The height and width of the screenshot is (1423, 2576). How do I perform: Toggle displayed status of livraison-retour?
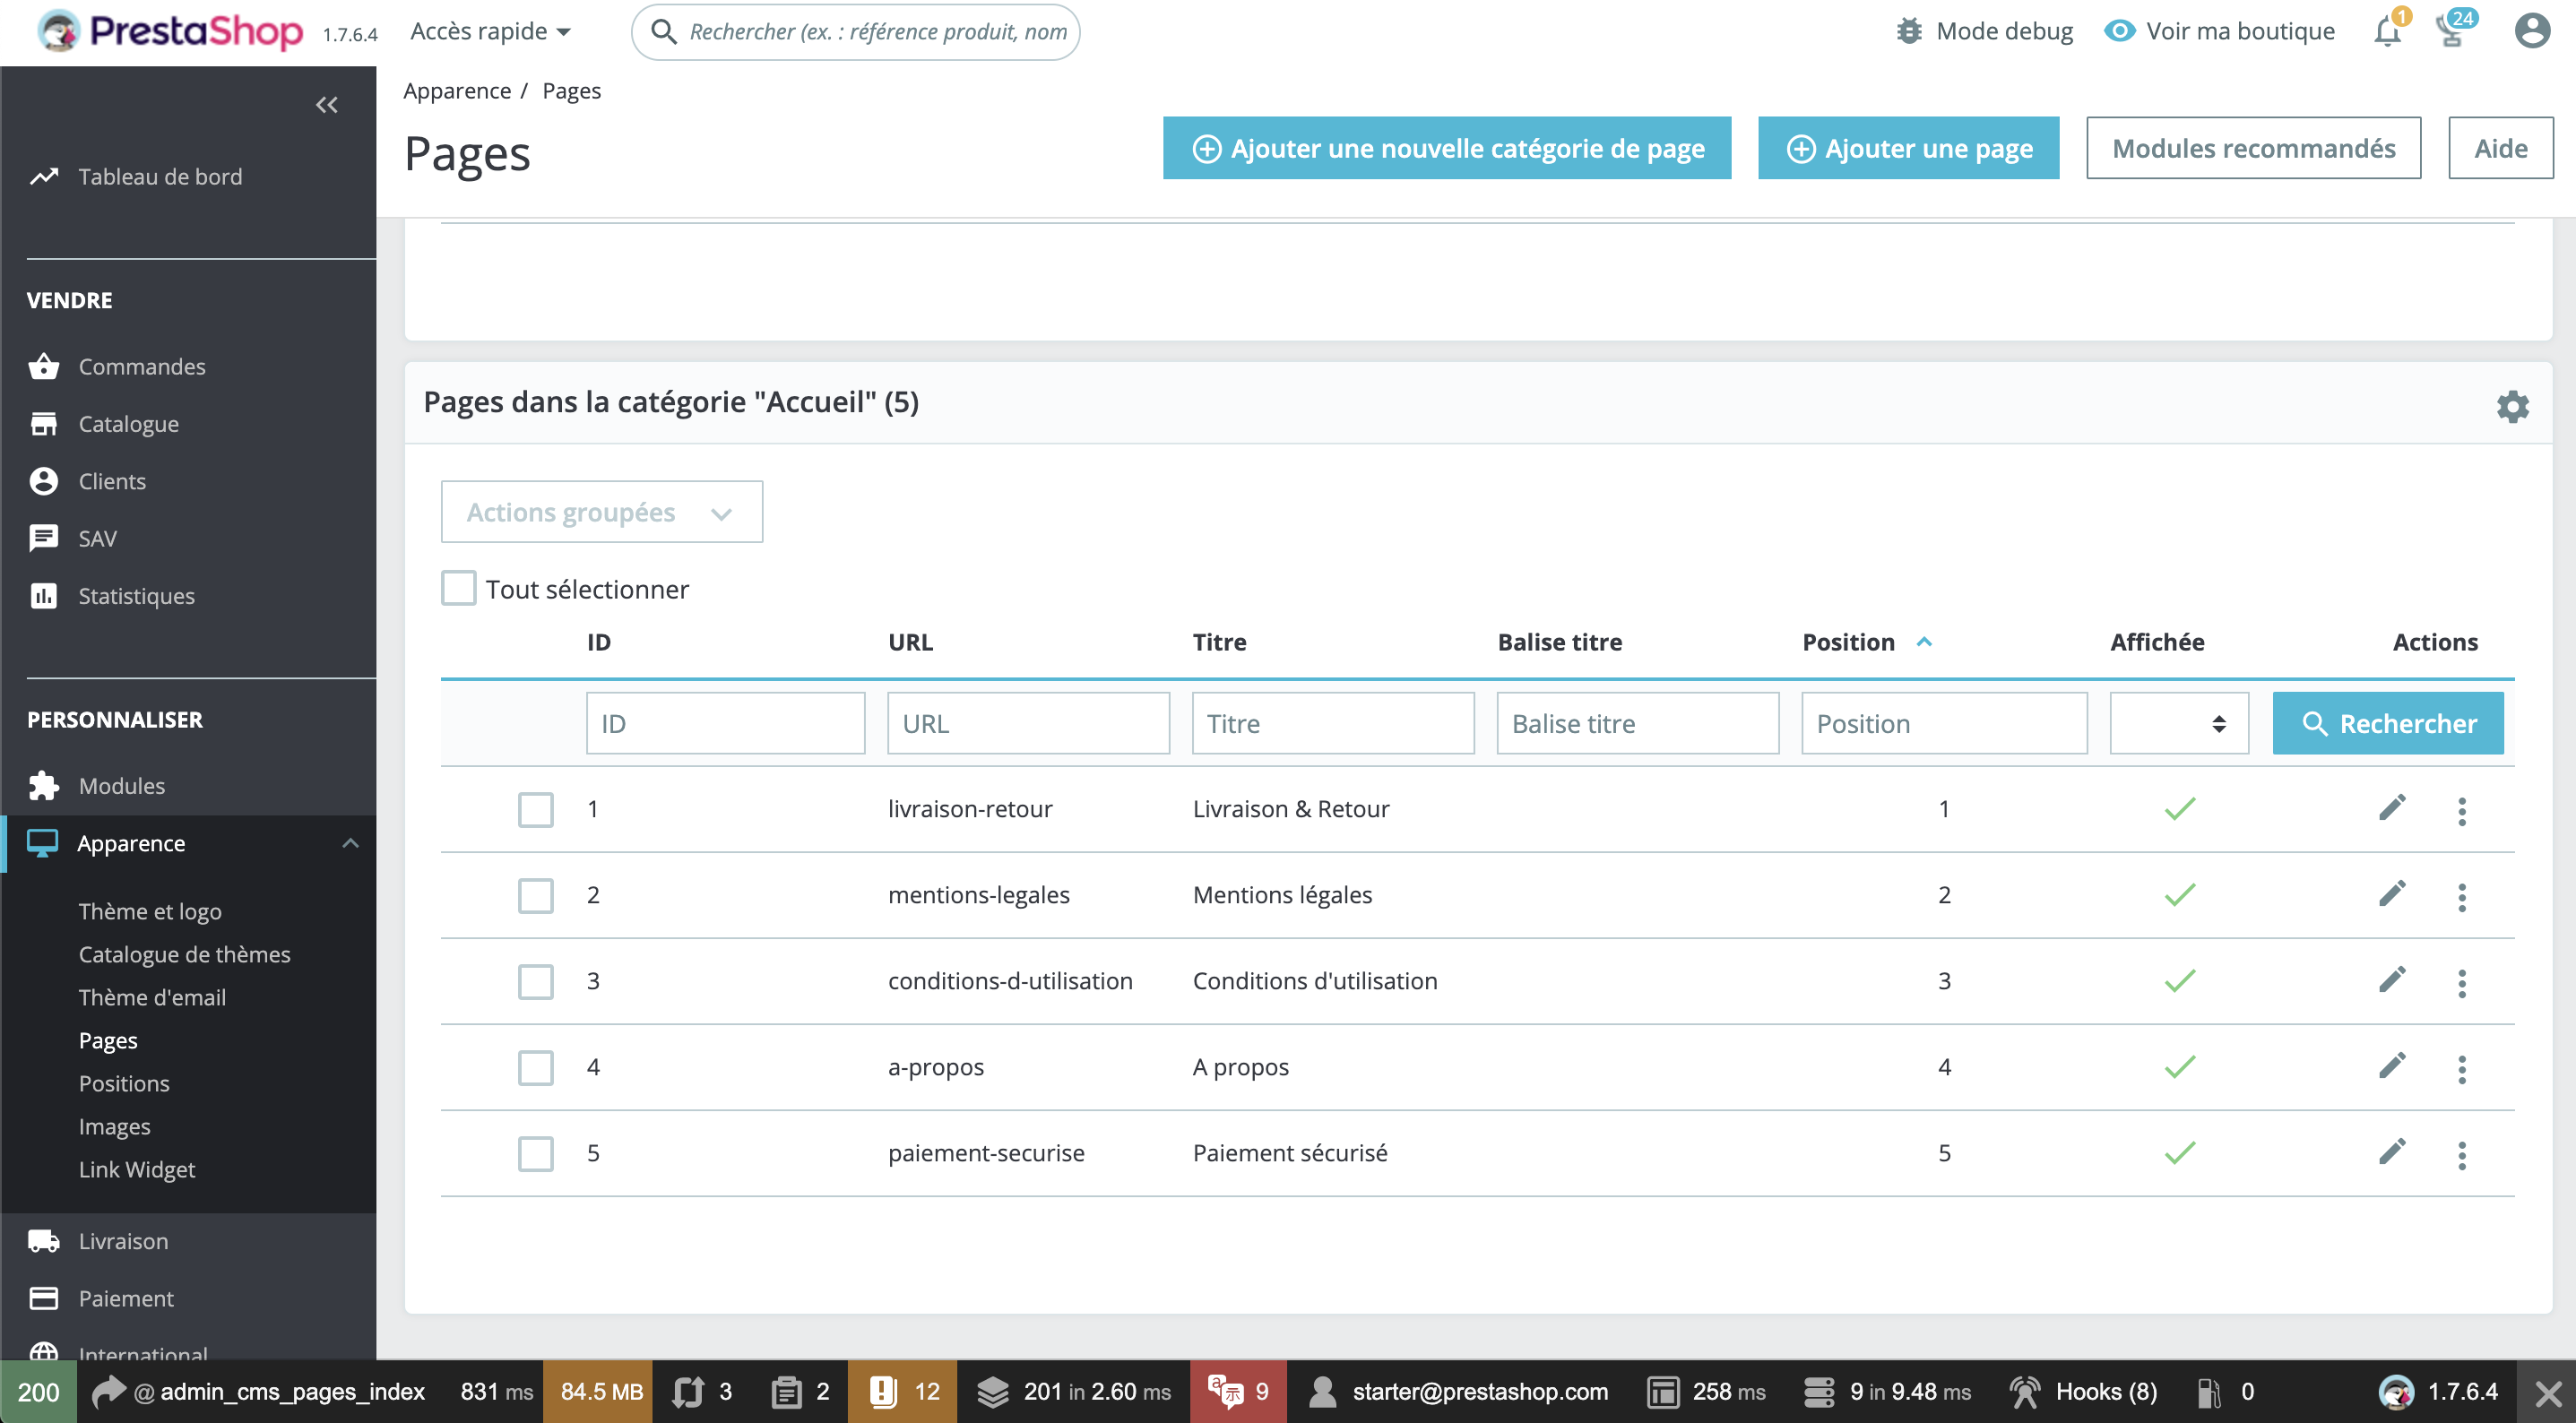pyautogui.click(x=2179, y=808)
